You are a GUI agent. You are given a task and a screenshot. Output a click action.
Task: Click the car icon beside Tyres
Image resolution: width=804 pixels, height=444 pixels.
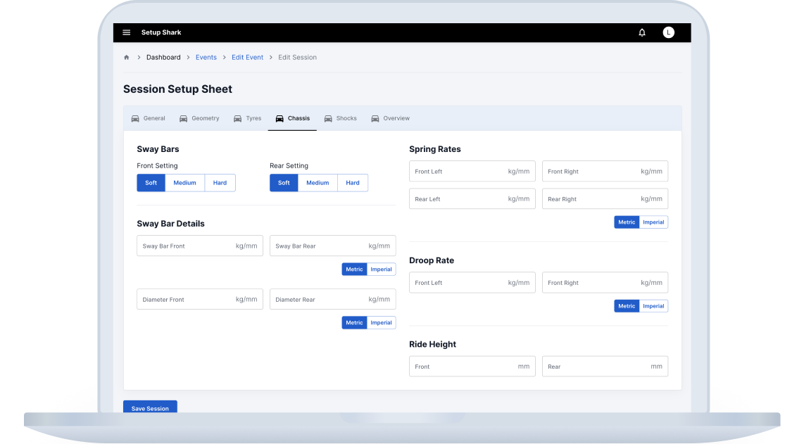238,119
